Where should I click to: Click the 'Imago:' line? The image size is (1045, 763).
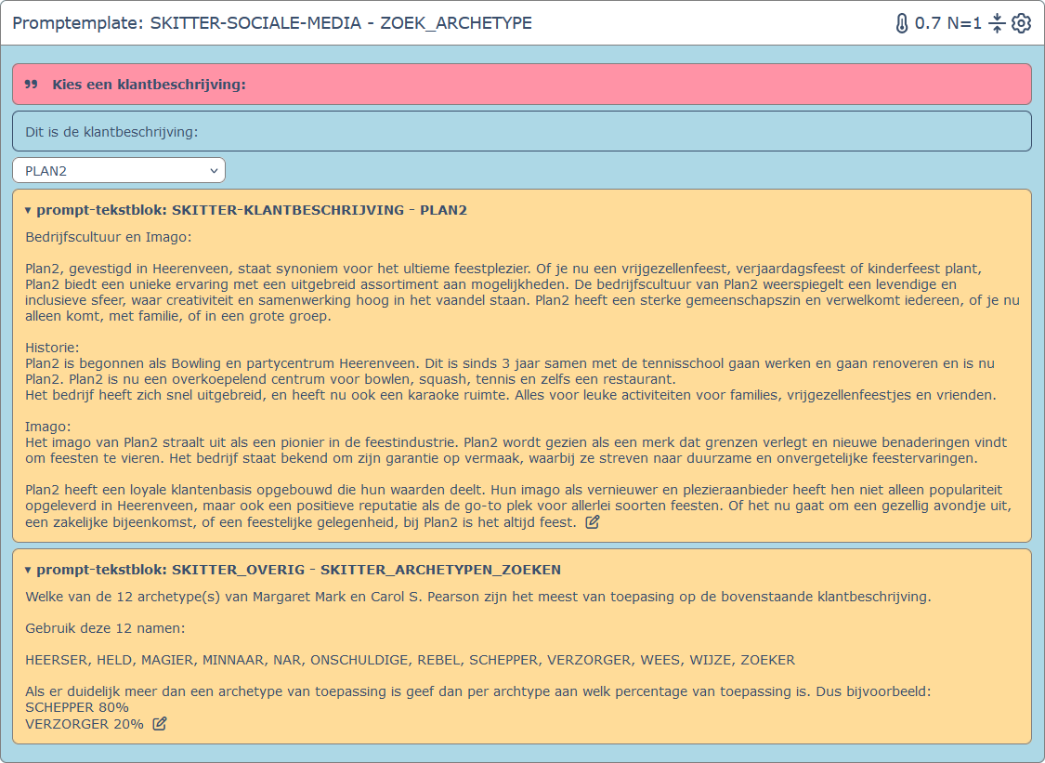(x=48, y=427)
